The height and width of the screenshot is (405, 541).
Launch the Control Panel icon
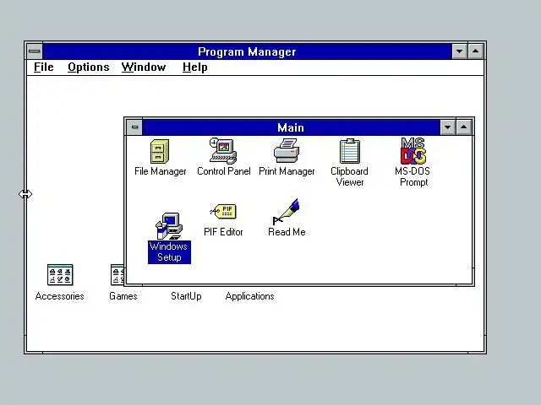(223, 151)
